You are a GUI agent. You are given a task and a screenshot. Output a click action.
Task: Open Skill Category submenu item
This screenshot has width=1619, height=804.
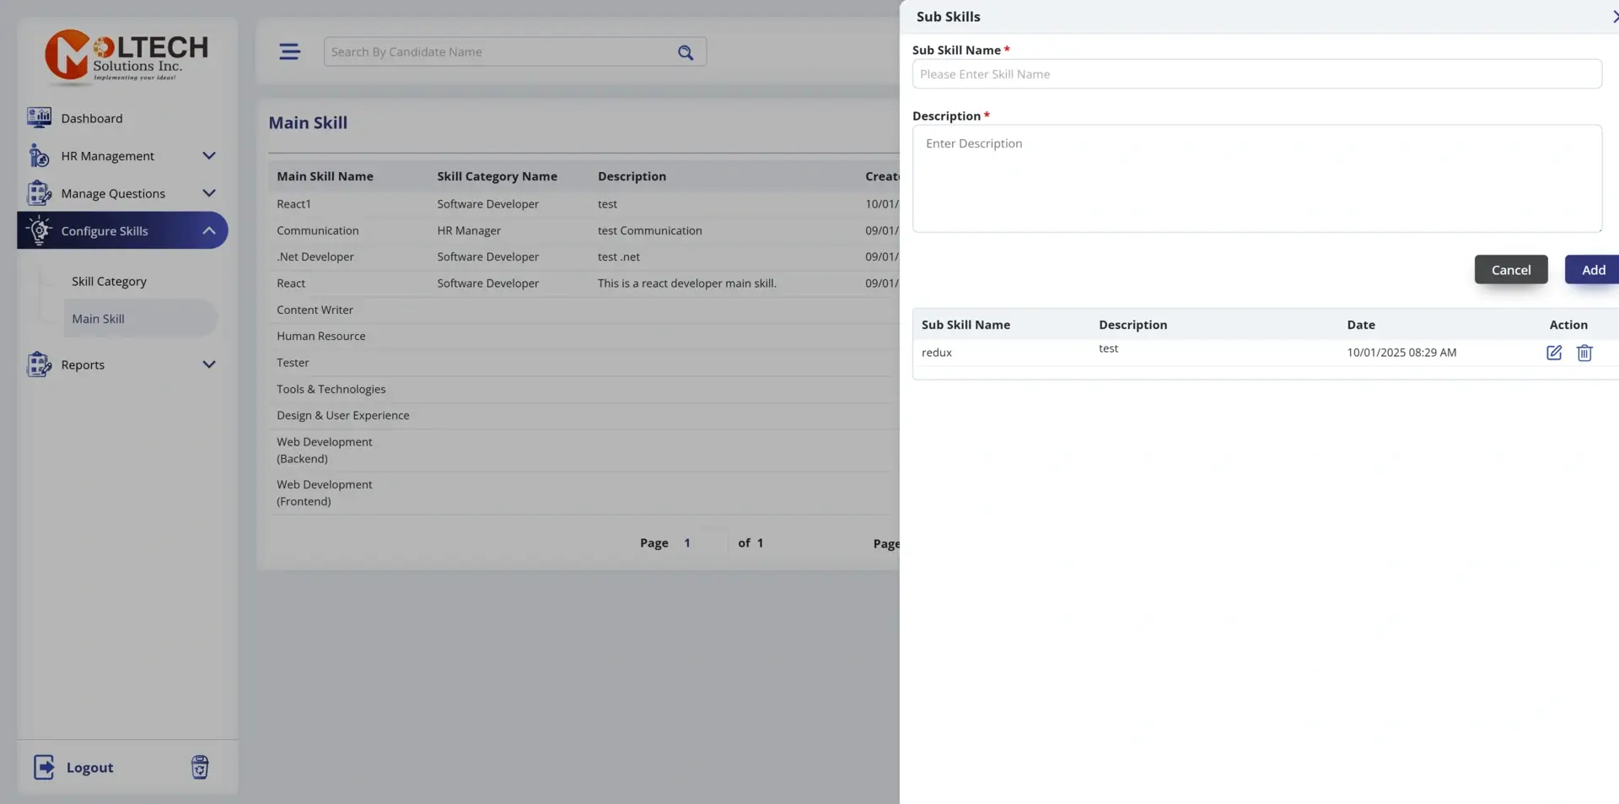(109, 282)
